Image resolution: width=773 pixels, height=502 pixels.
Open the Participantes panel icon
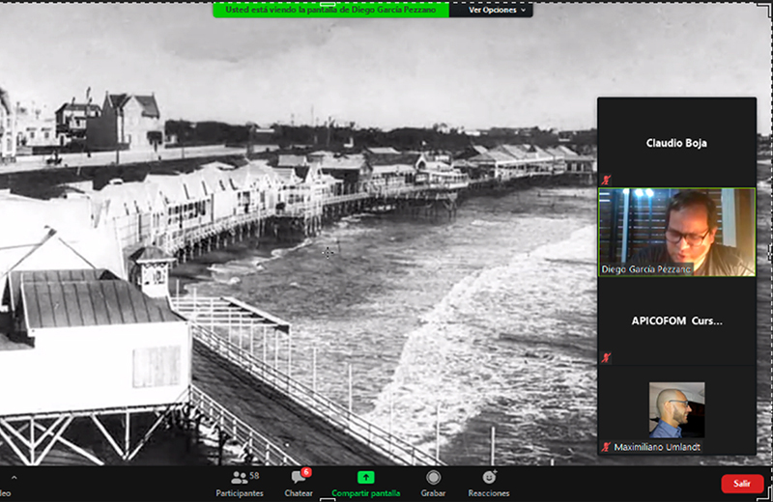(x=238, y=478)
